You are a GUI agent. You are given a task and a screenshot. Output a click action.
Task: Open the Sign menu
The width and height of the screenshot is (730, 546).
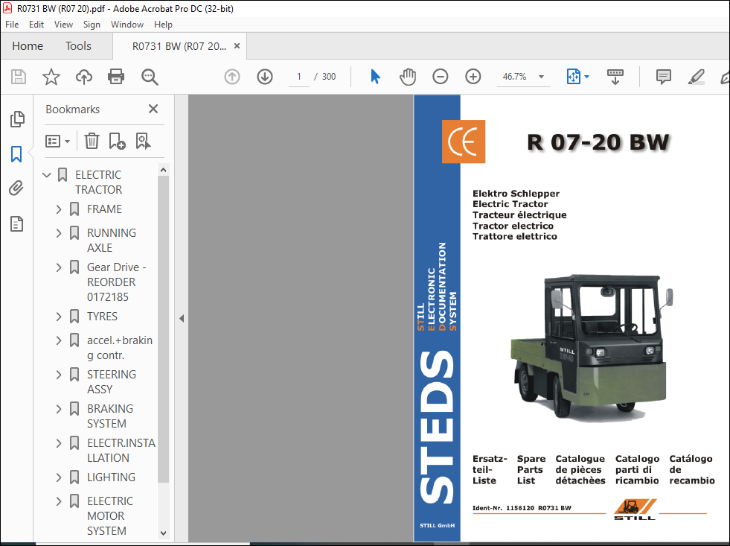pos(92,25)
